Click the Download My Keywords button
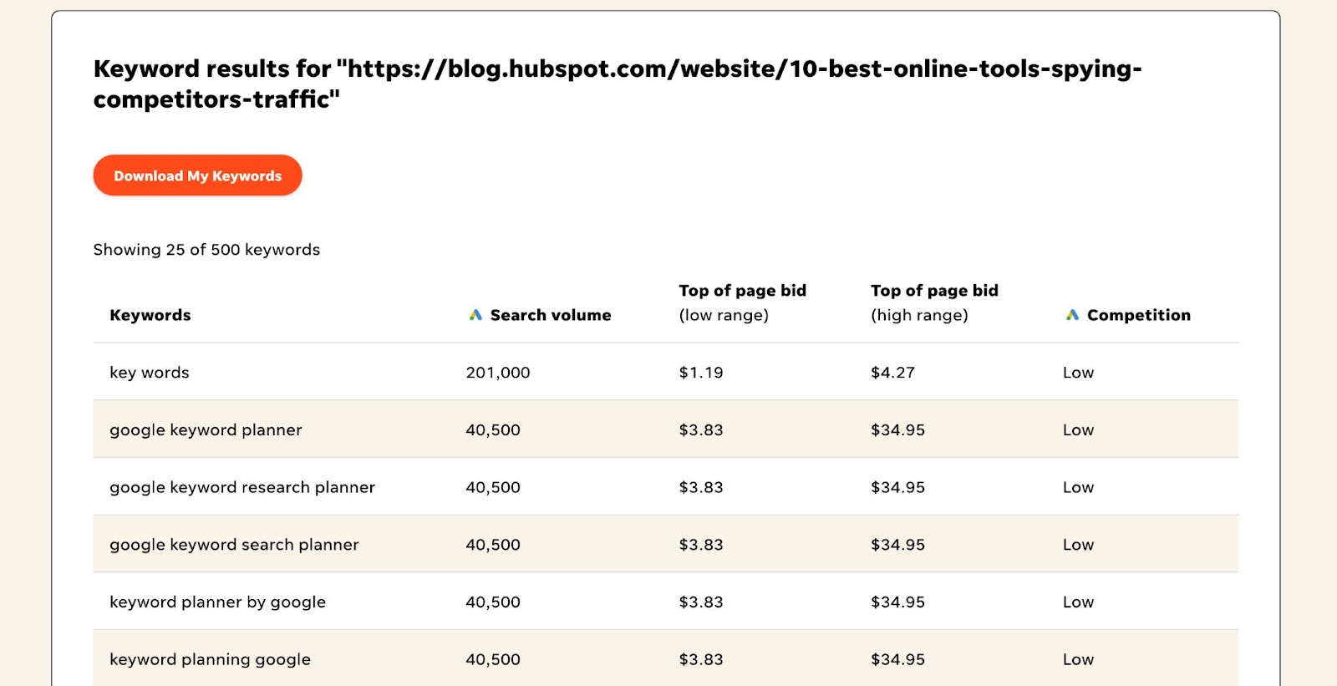The height and width of the screenshot is (686, 1337). pyautogui.click(x=197, y=175)
